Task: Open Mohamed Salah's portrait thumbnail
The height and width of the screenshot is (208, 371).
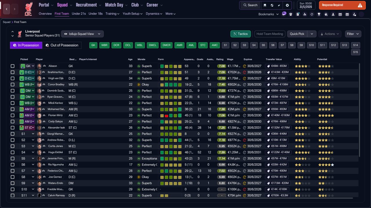Action: (39, 109)
